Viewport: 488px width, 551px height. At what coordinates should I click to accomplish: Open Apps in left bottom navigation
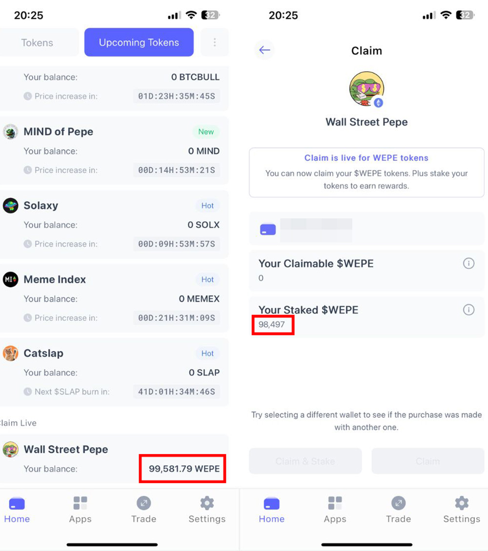tap(80, 510)
